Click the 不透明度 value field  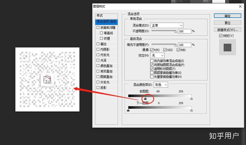184,31
